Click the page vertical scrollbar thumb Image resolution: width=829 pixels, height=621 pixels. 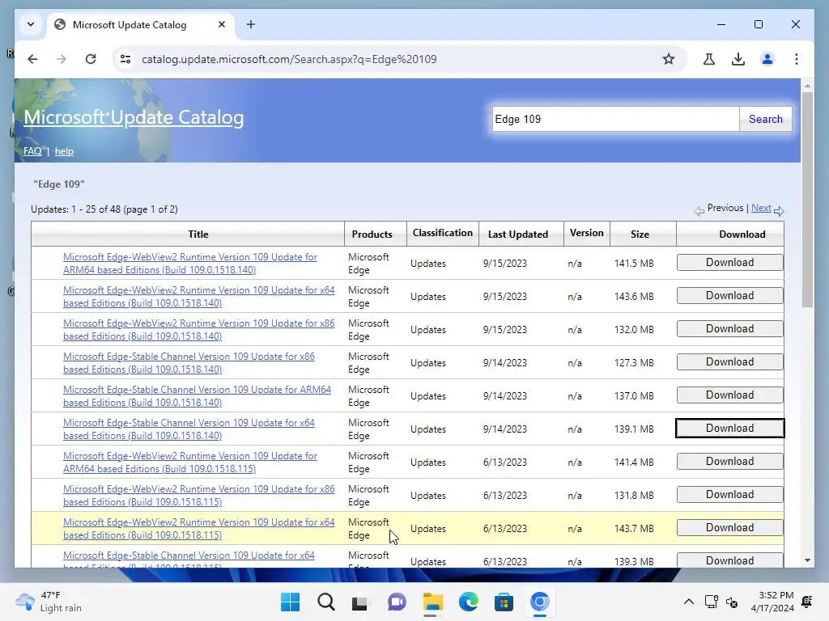[x=807, y=199]
